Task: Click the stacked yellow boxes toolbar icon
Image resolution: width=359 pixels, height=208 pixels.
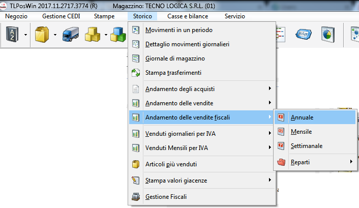Action: (93, 35)
